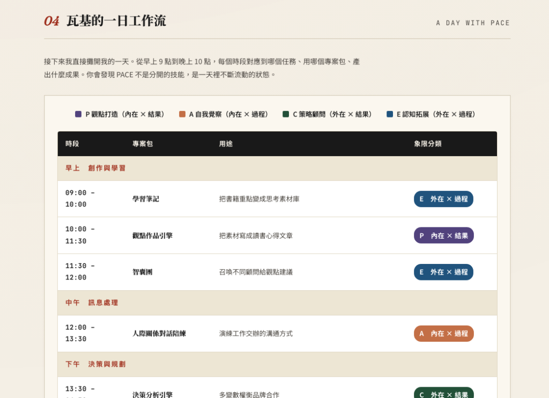Viewport: 549px width, 398px height.
Task: Click the P 內在×結果 badge
Action: click(443, 235)
